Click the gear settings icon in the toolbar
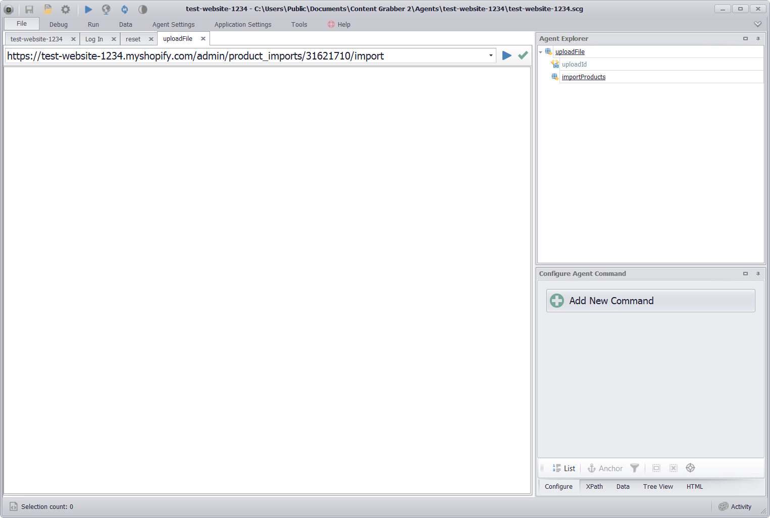 pos(66,9)
